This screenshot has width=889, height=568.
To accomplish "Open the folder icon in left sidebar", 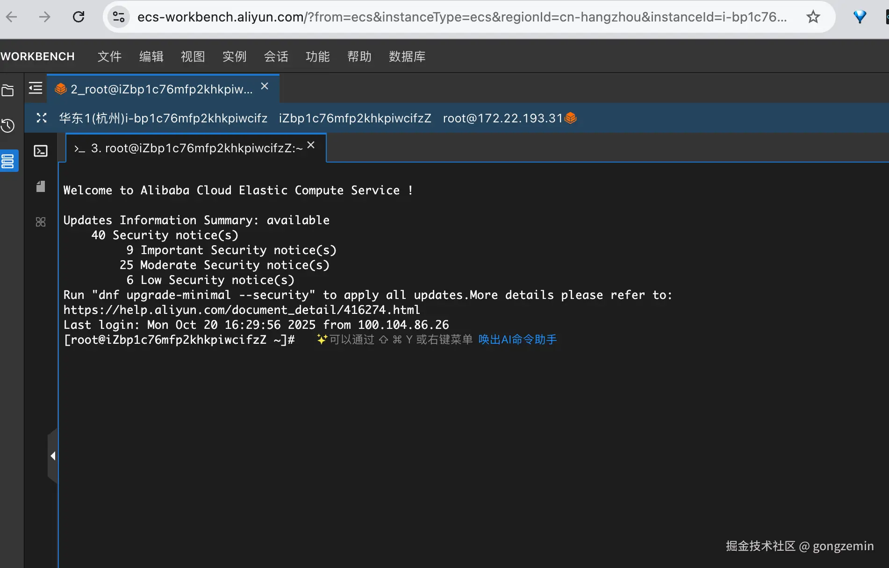I will (8, 90).
